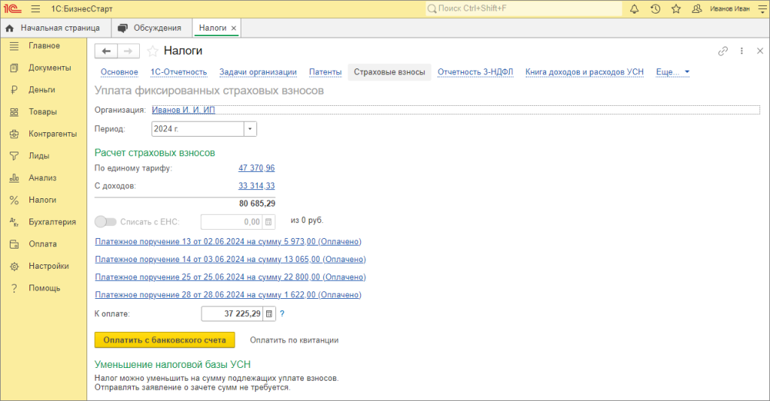Click the user group icon near Иванов Иван
This screenshot has height=401, width=770.
pos(696,9)
